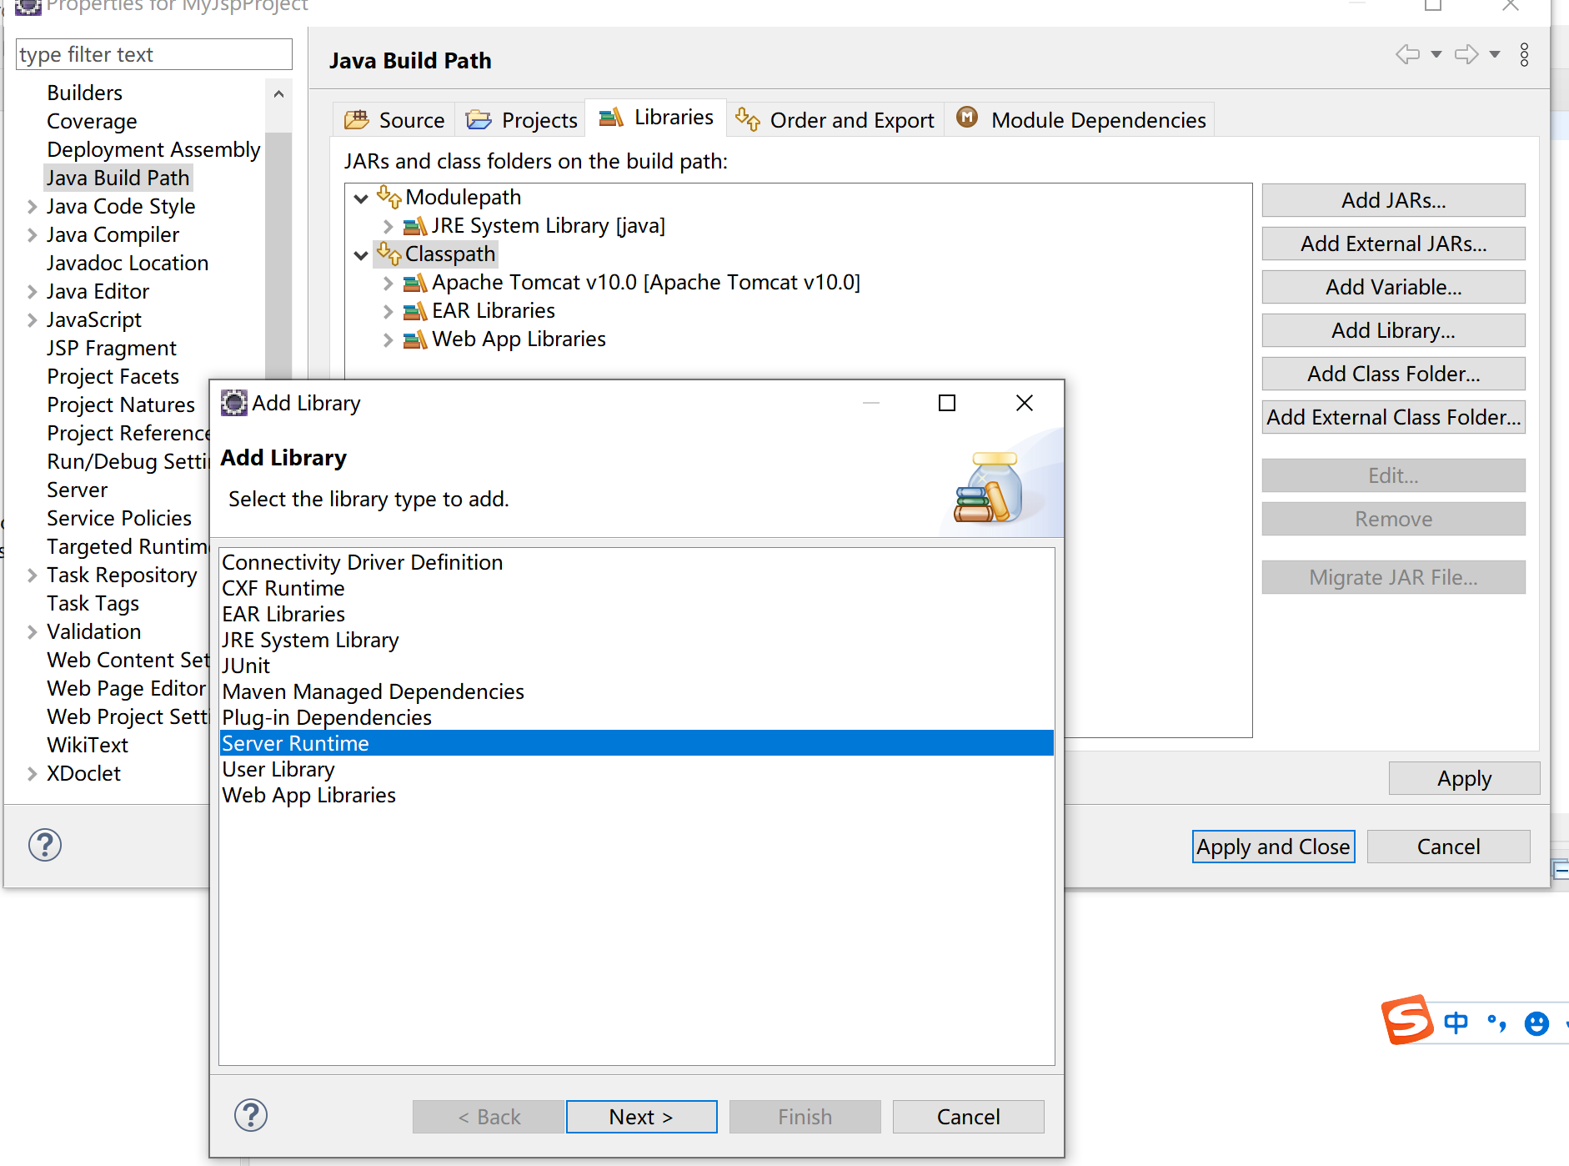Screen dimensions: 1569x1166
Task: Expand the JRE System Library node
Action: click(x=388, y=225)
